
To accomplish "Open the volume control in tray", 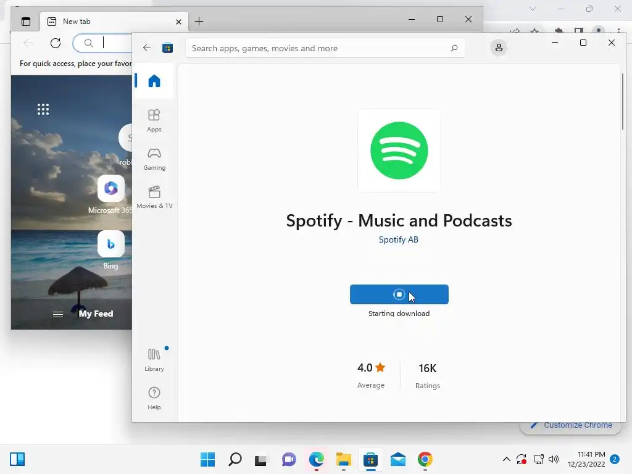I will [x=554, y=459].
